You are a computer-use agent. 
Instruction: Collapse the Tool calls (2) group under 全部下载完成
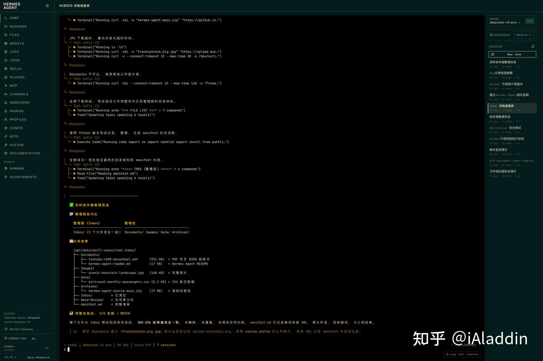(x=85, y=106)
